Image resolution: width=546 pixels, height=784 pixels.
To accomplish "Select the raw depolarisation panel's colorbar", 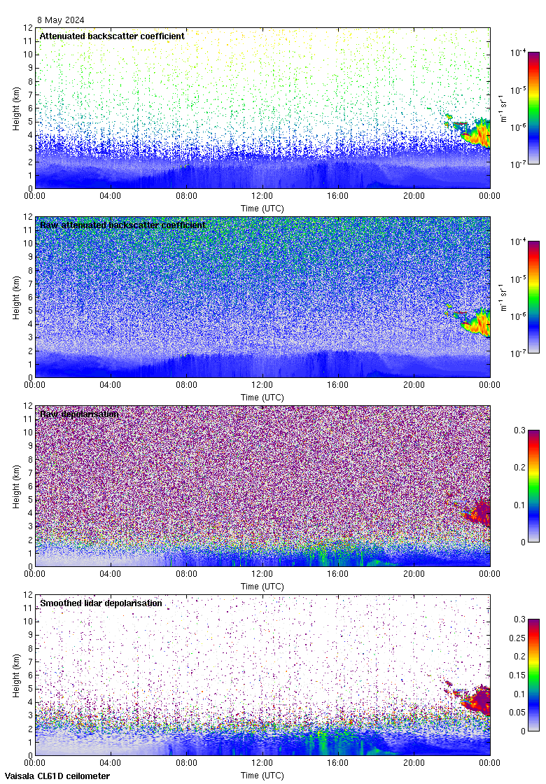I will (x=533, y=486).
